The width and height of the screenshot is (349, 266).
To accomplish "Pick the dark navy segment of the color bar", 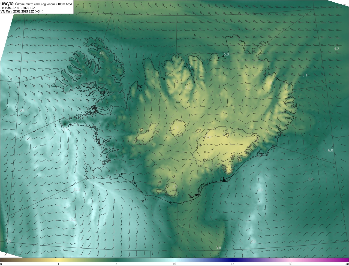I will [233, 260].
